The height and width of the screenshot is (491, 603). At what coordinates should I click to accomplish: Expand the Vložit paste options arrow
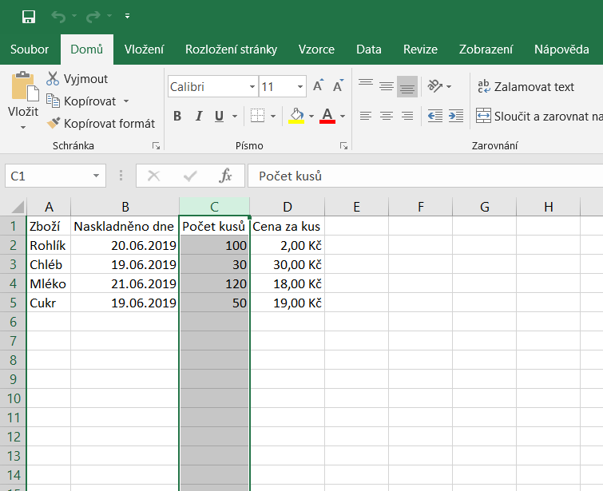point(23,127)
